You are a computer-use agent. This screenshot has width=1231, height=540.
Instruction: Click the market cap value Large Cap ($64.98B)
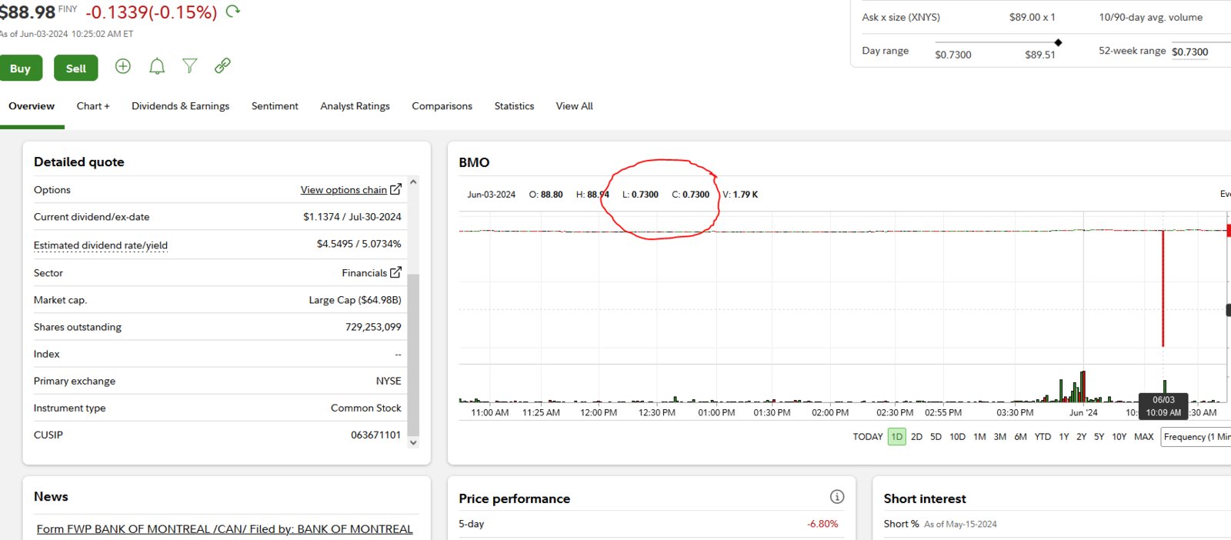(x=355, y=300)
